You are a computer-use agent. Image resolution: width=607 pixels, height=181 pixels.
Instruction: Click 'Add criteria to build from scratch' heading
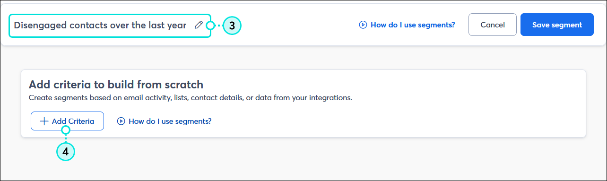coord(116,85)
